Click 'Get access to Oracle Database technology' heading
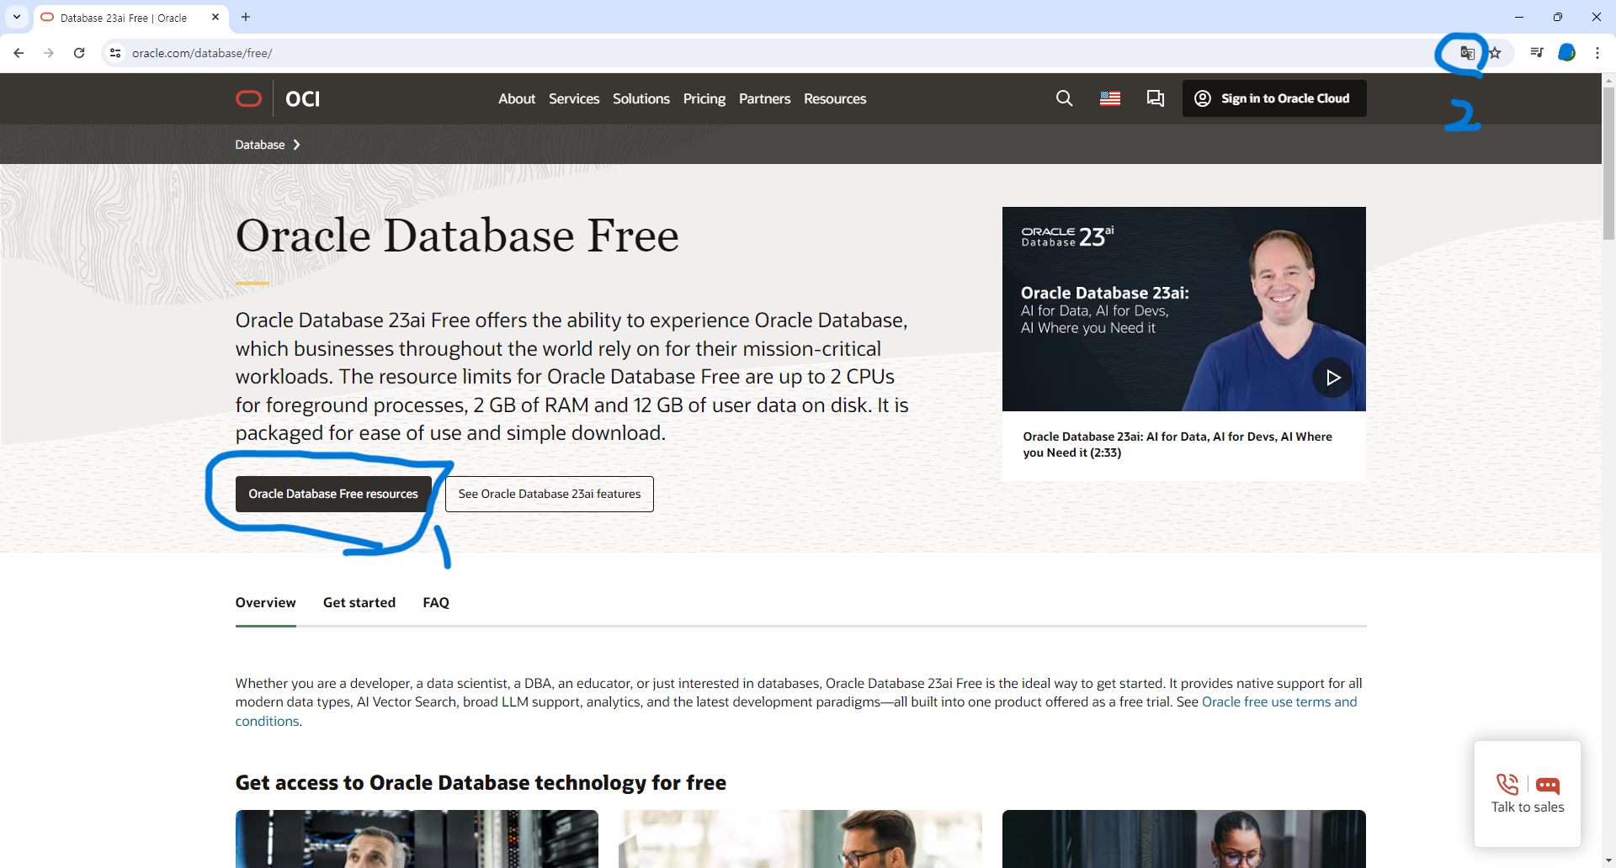Viewport: 1616px width, 868px height. coord(481,782)
